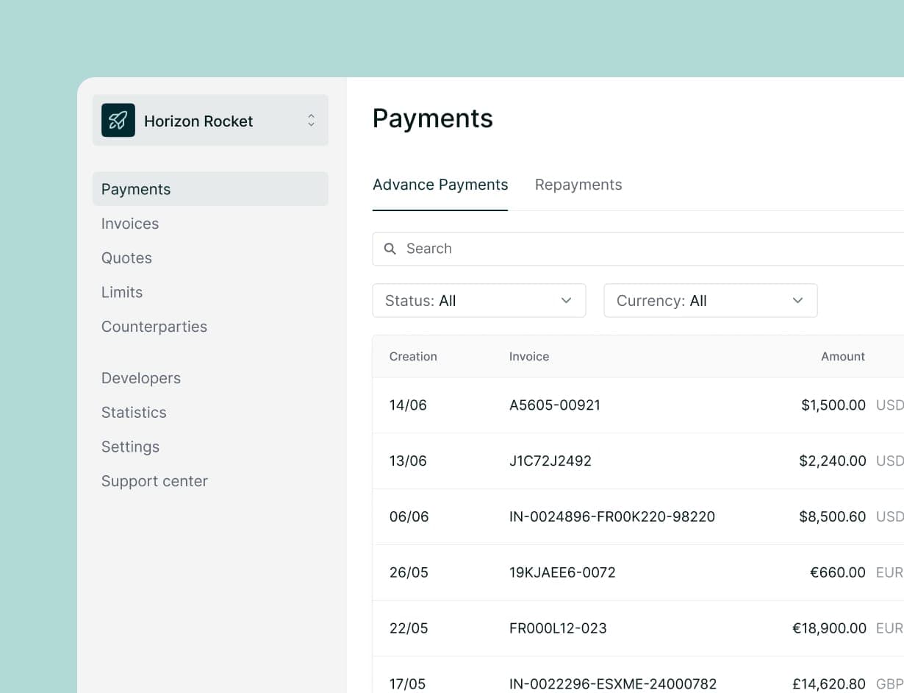Open invoice A5605-00921 row

click(554, 405)
